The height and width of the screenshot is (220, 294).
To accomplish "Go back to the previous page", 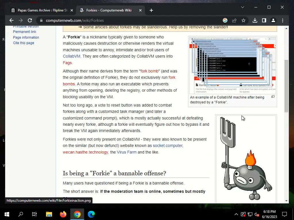I will (x=11, y=20).
